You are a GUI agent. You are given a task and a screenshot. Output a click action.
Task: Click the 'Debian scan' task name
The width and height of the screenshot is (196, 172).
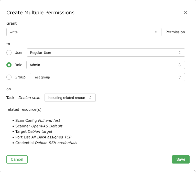click(x=29, y=98)
